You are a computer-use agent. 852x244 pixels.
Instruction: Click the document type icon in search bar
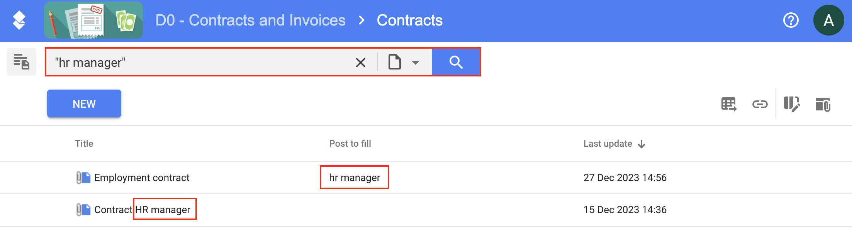pyautogui.click(x=394, y=62)
